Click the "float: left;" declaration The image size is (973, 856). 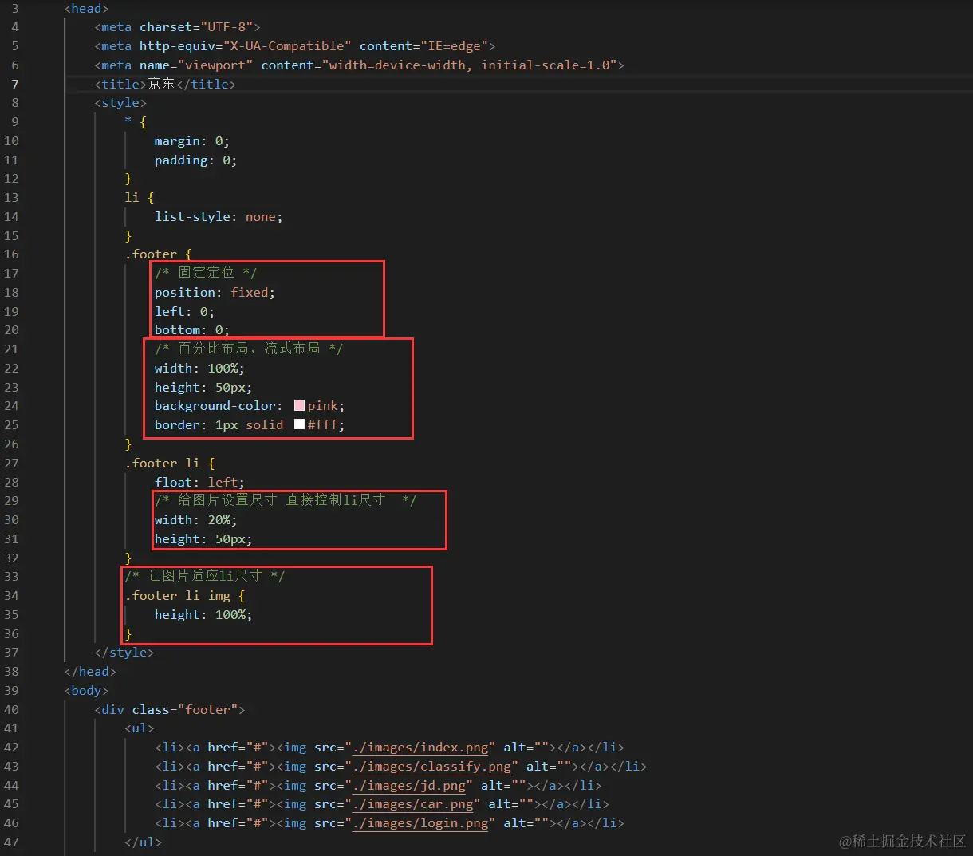click(199, 483)
